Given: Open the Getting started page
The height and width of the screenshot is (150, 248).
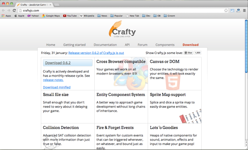Looking at the screenshot, I should [x=74, y=45].
